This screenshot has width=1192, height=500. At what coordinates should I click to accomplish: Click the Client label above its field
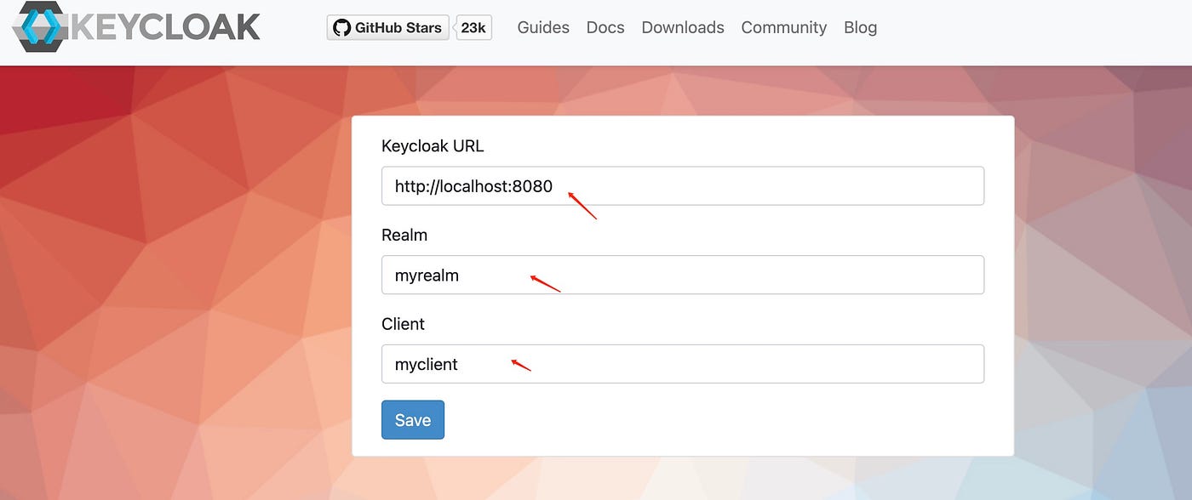(x=403, y=324)
